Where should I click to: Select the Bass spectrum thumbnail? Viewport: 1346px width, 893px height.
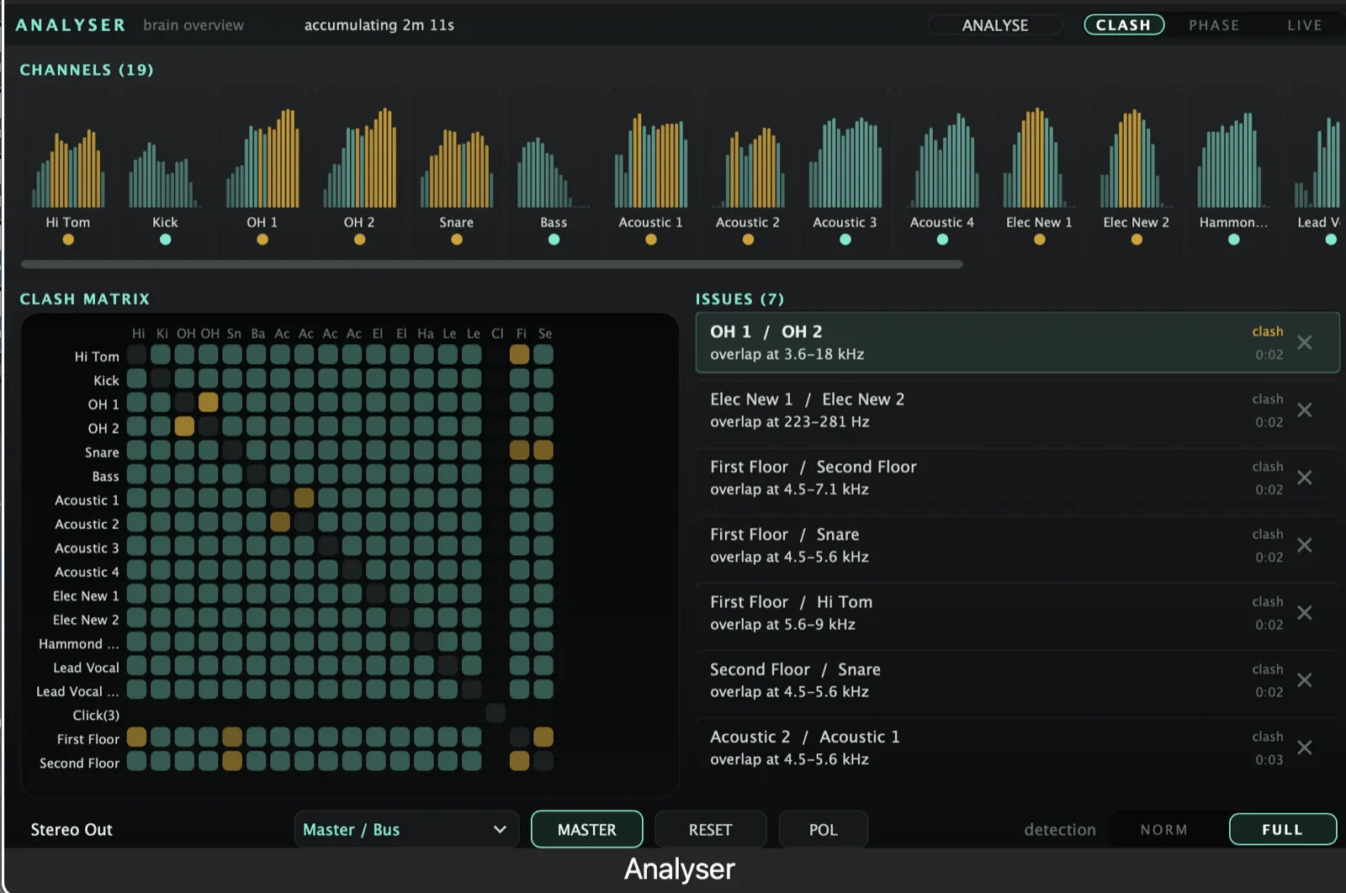554,172
